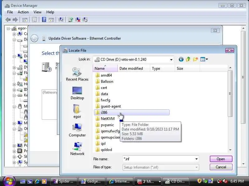
Task: Click the blue Help question-mark toolbar icon
Action: [44, 20]
